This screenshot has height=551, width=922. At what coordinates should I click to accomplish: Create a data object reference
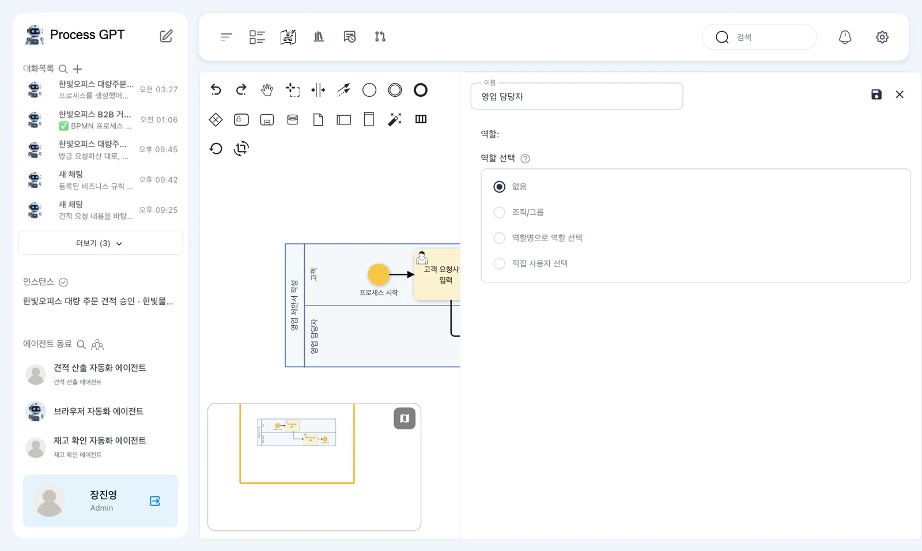coord(318,119)
